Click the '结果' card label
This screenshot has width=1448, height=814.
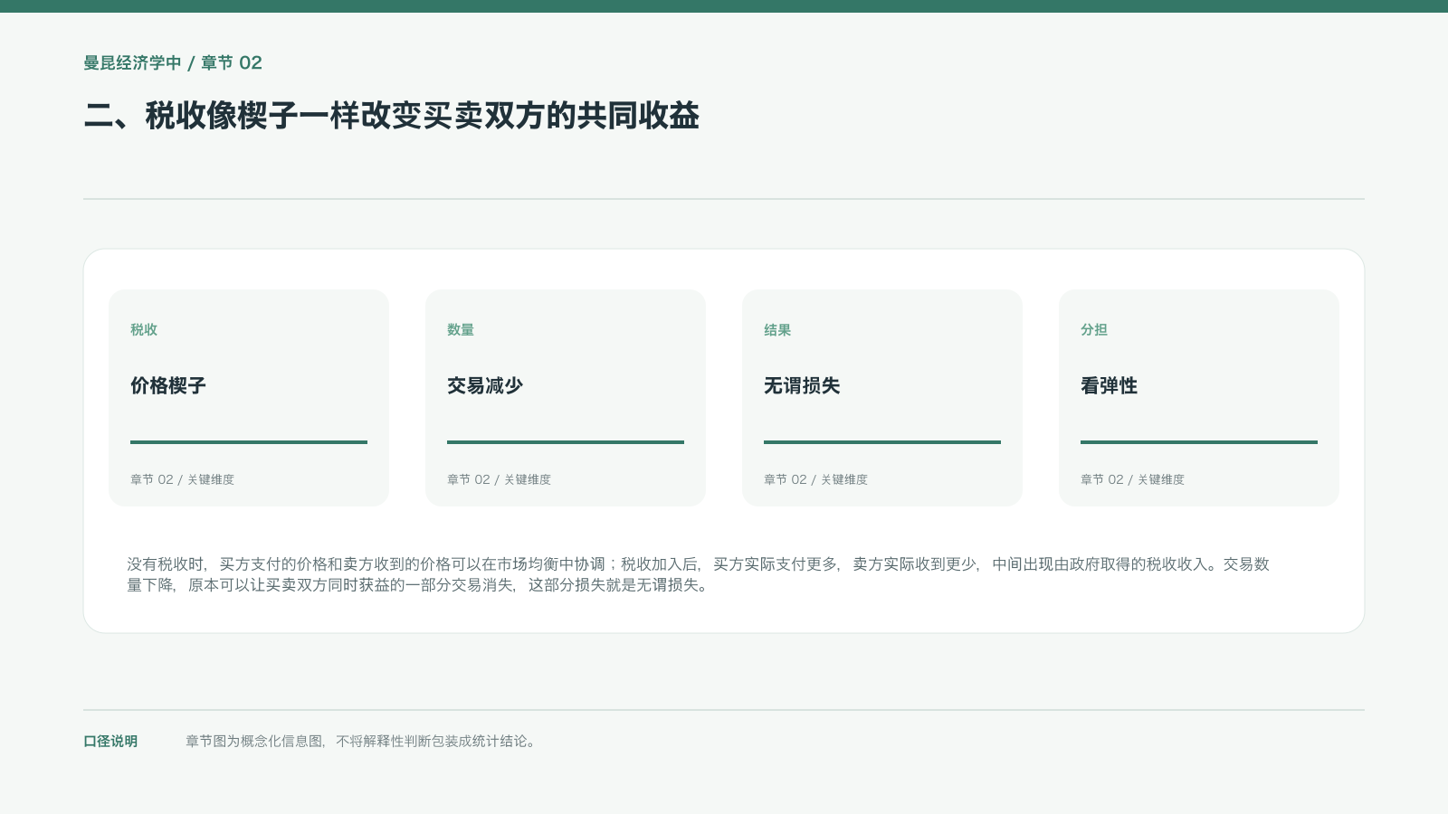click(777, 330)
